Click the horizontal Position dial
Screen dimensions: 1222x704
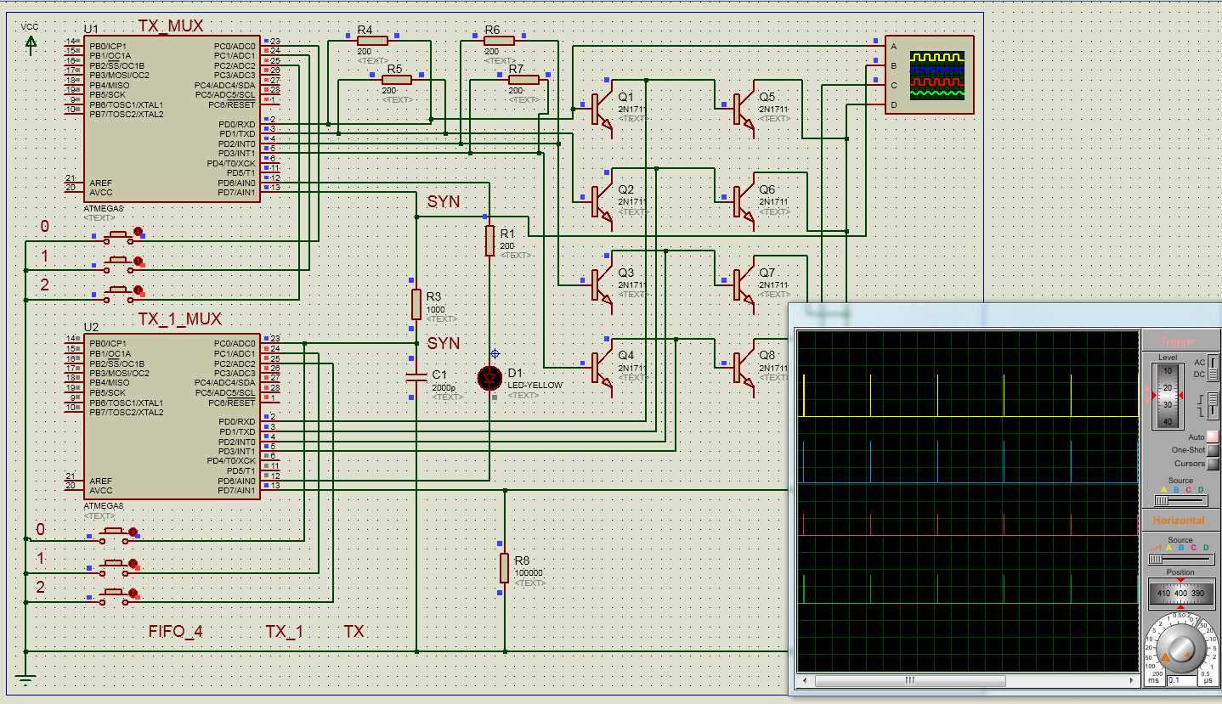tap(1180, 593)
